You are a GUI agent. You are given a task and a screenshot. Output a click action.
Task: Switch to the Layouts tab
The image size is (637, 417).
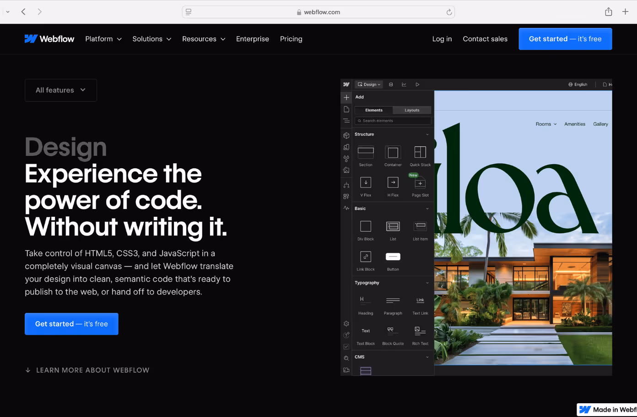click(411, 110)
